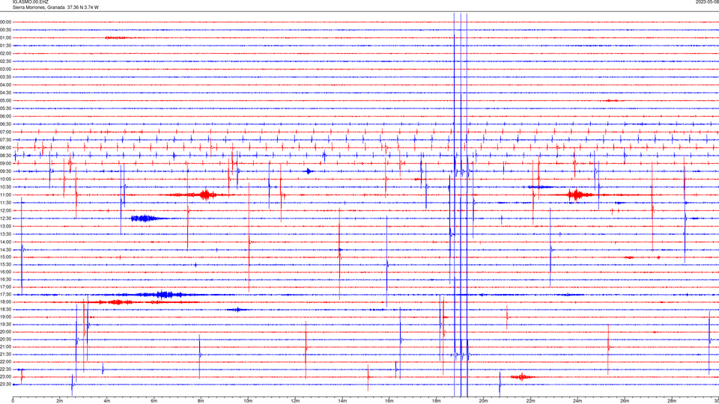Select the 23:00 trace time label
This screenshot has width=719, height=404.
pos(5,377)
